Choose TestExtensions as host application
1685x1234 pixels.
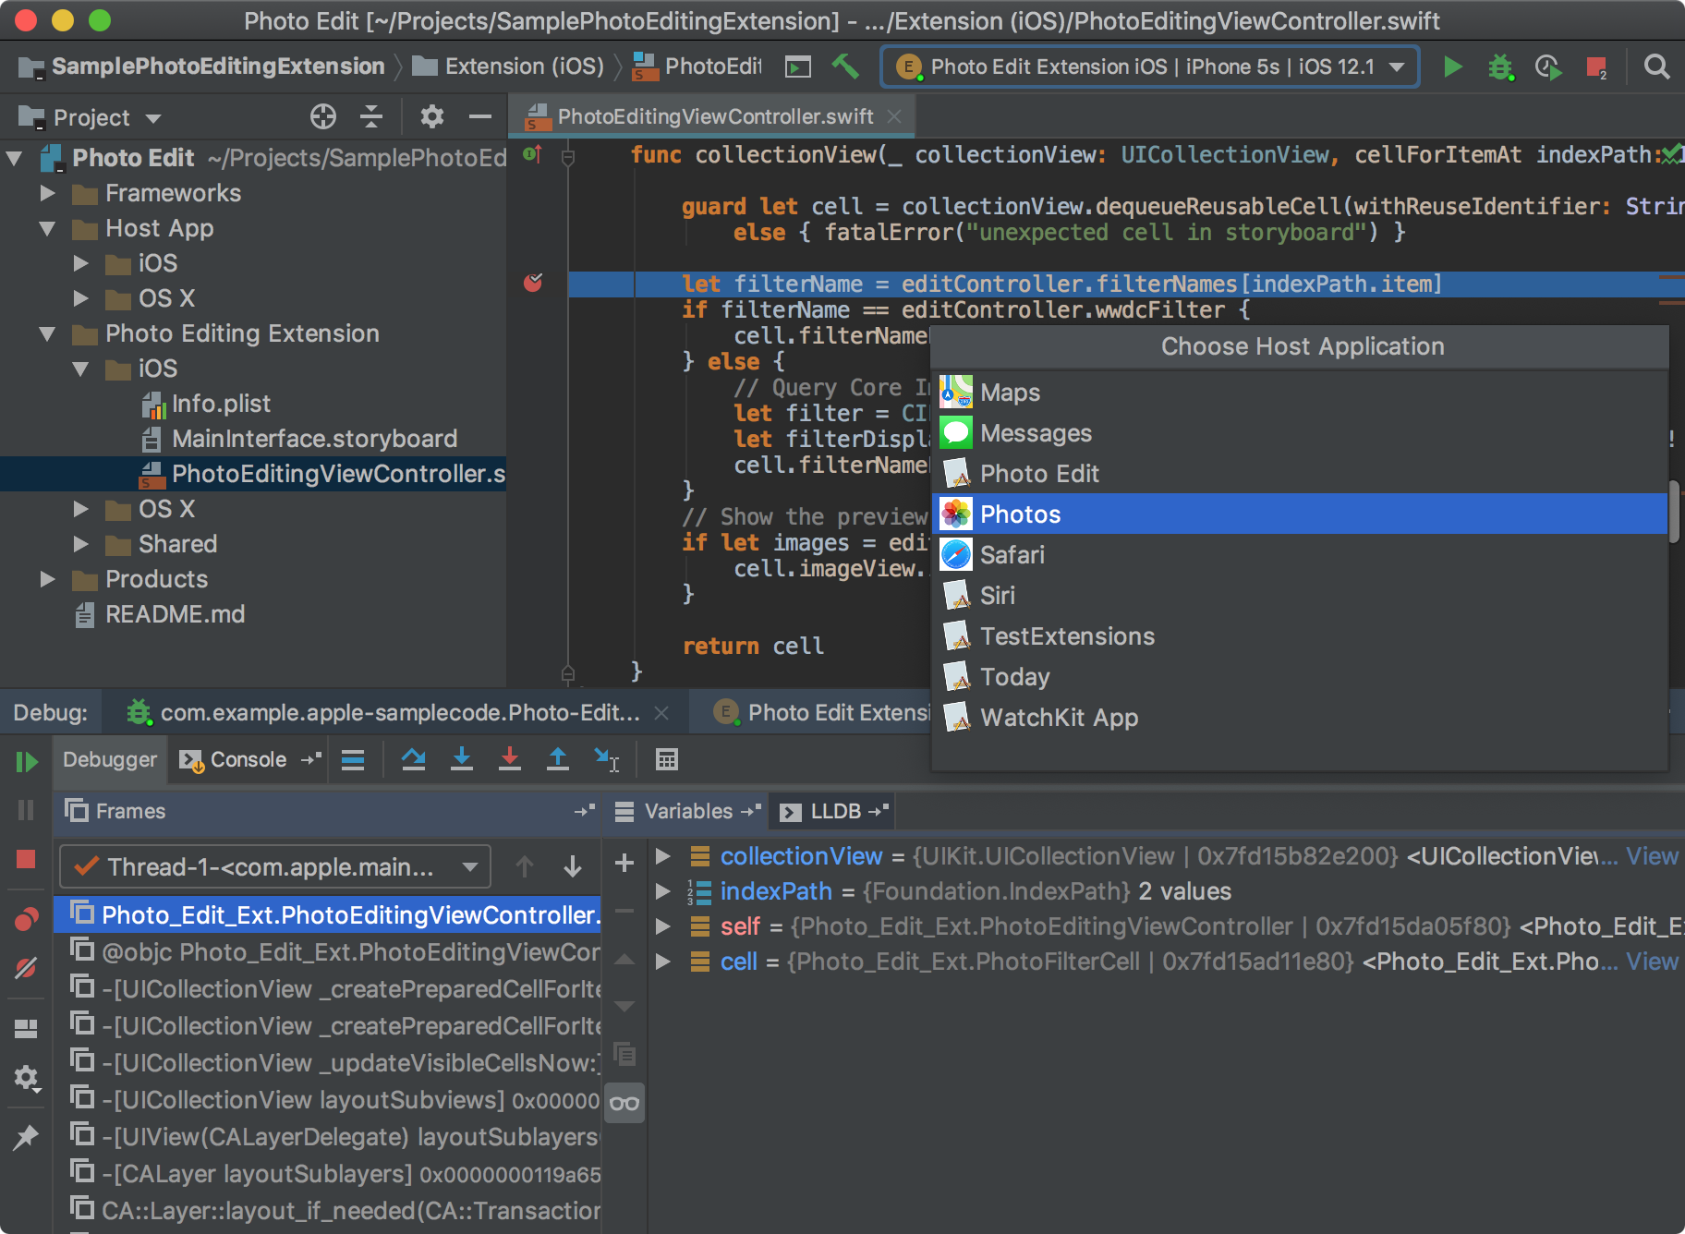coord(1302,635)
